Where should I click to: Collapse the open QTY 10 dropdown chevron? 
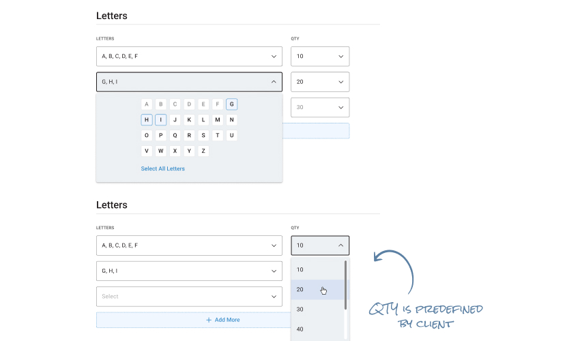tap(340, 246)
